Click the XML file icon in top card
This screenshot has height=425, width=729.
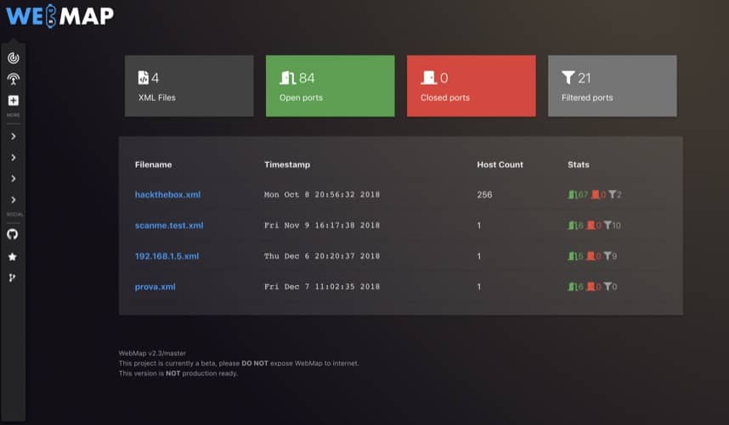click(144, 78)
